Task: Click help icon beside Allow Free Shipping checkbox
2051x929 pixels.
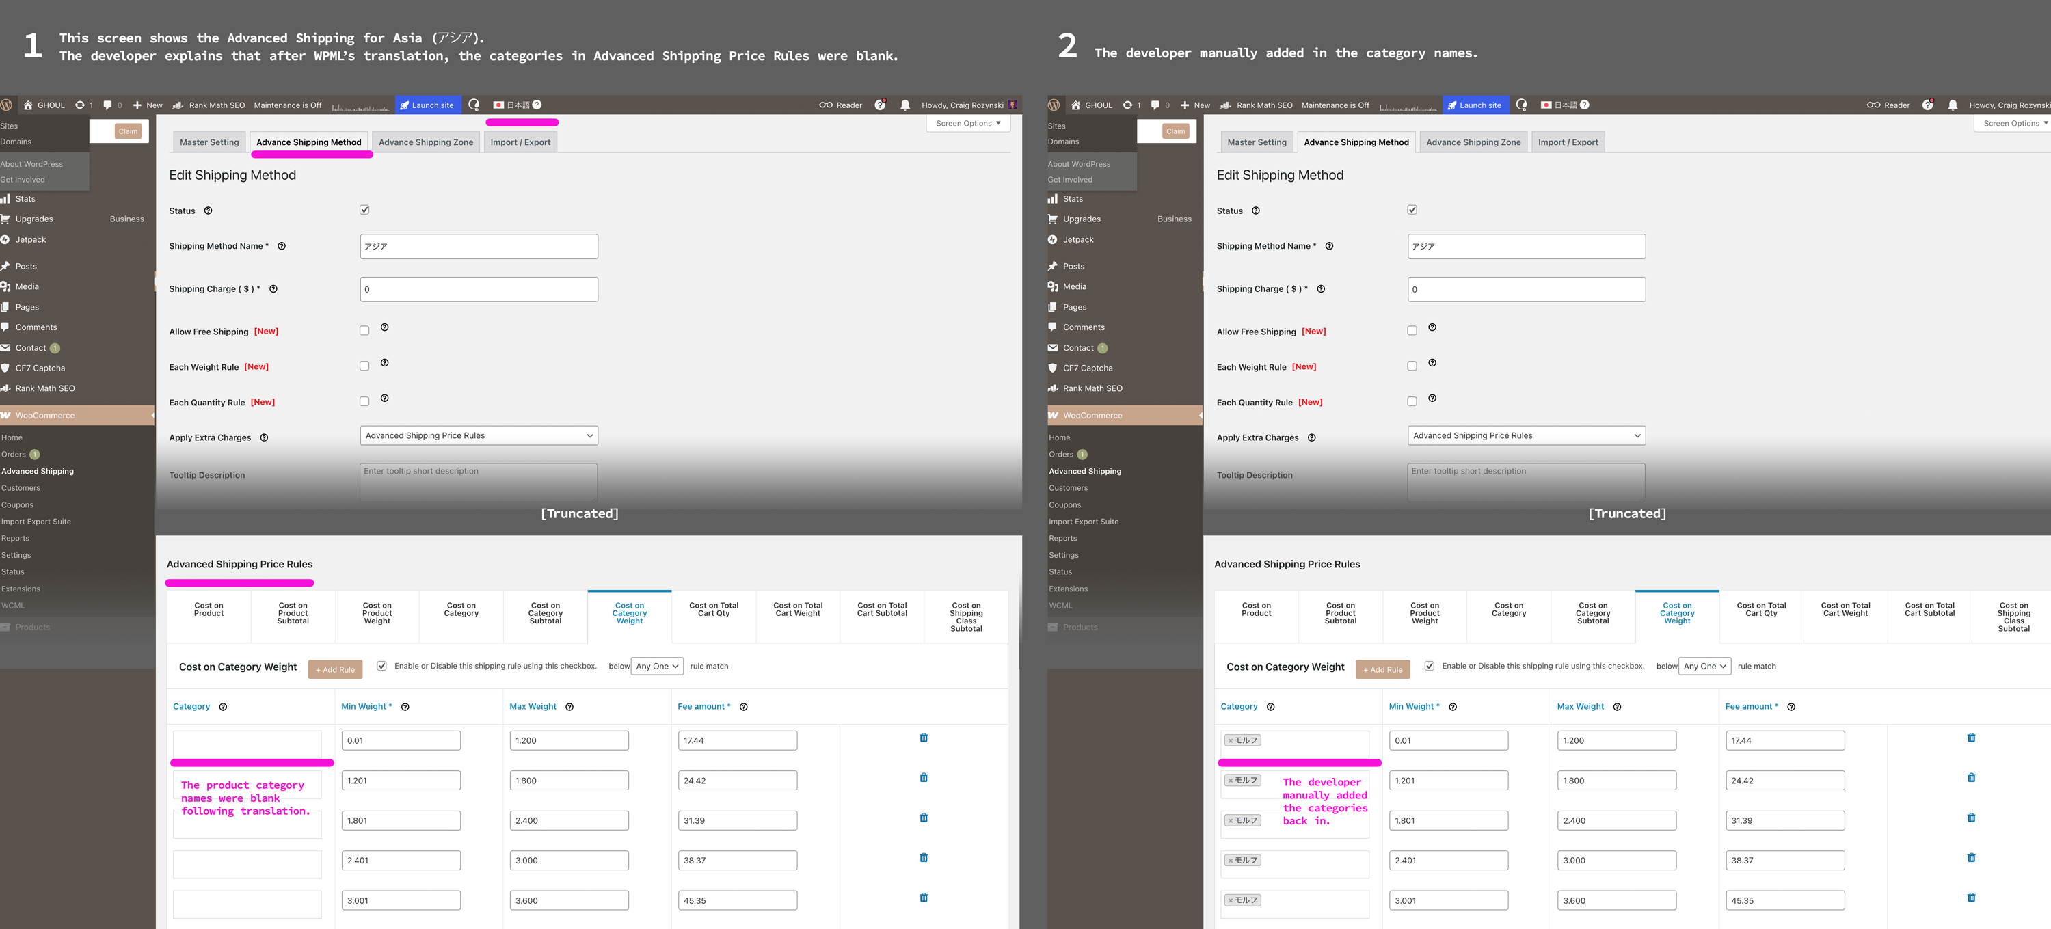Action: point(384,328)
